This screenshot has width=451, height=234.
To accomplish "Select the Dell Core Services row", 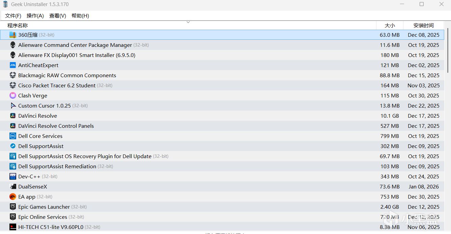I will click(222, 136).
